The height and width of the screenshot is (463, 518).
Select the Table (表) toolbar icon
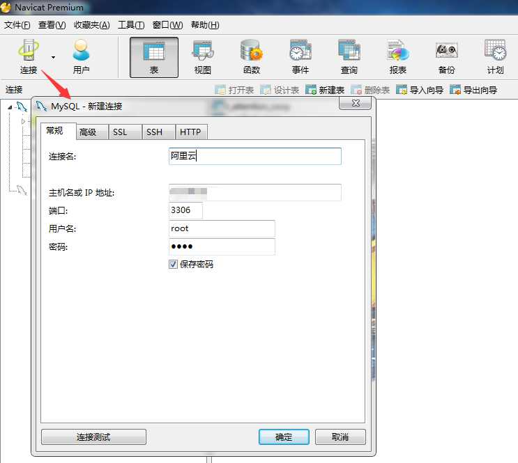point(154,57)
